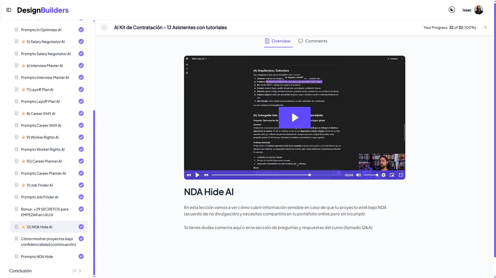This screenshot has height=278, width=496.
Task: Mute the video volume speaker icon
Action: (x=358, y=175)
